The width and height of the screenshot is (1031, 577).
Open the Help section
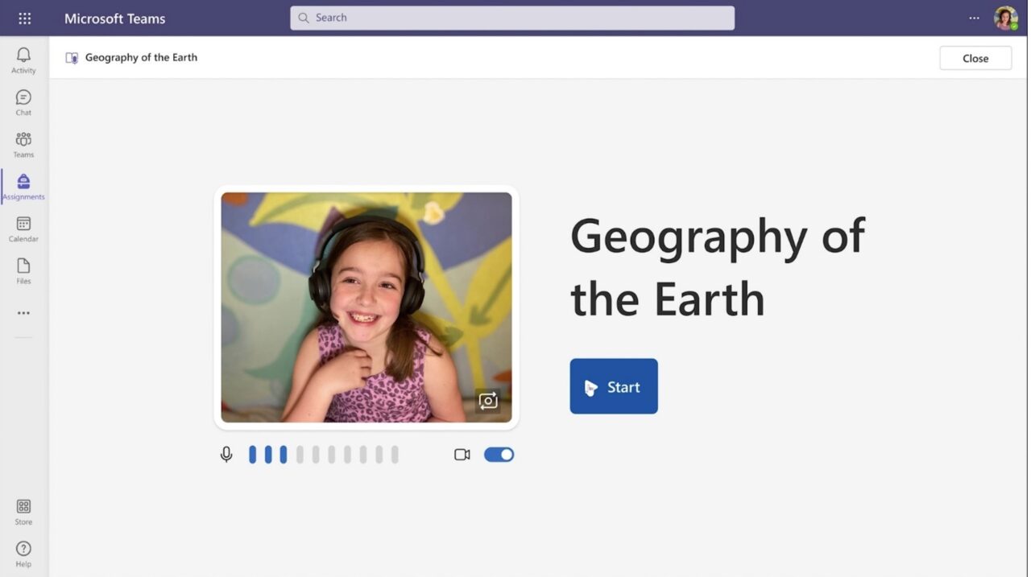pyautogui.click(x=23, y=553)
